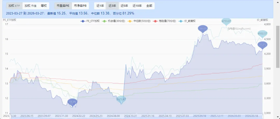Click the data zoom slider below chart
Screen dimensions: 280x119
point(136,117)
